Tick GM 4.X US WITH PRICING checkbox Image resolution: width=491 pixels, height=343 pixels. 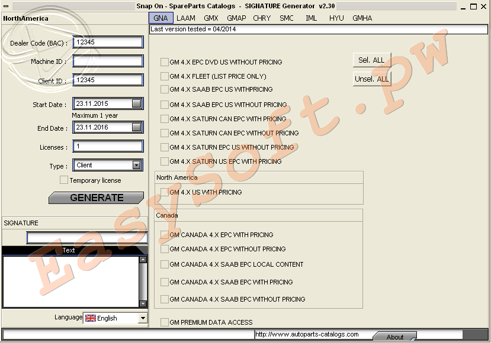click(x=165, y=192)
